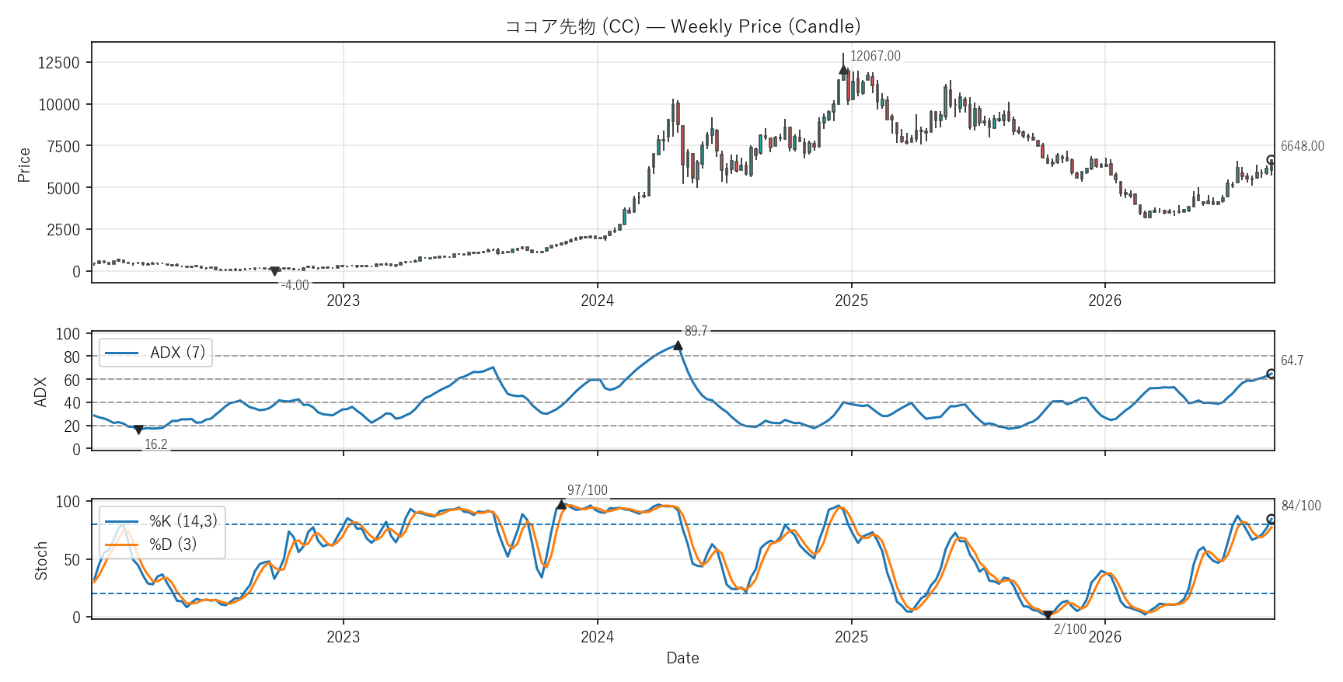Click the 60 tick on the ADX axis
The width and height of the screenshot is (1343, 682).
pyautogui.click(x=72, y=380)
